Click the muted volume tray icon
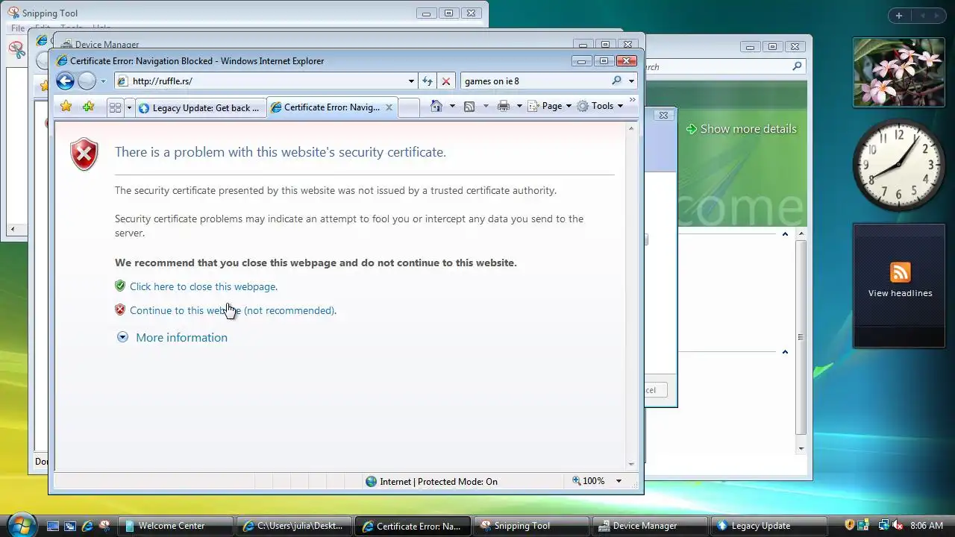 tap(898, 526)
